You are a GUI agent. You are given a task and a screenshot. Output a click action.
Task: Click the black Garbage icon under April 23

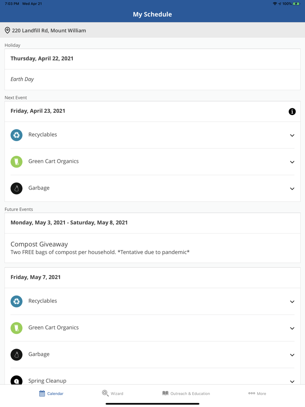17,188
